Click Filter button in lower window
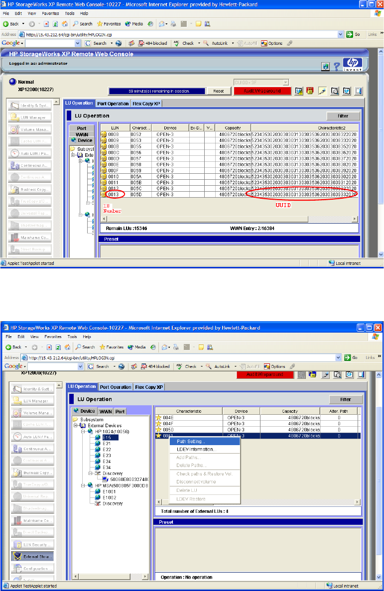 346,399
